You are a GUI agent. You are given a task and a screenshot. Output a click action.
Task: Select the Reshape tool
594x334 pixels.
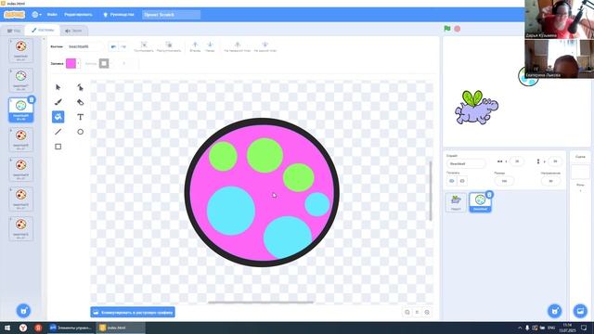click(x=81, y=87)
